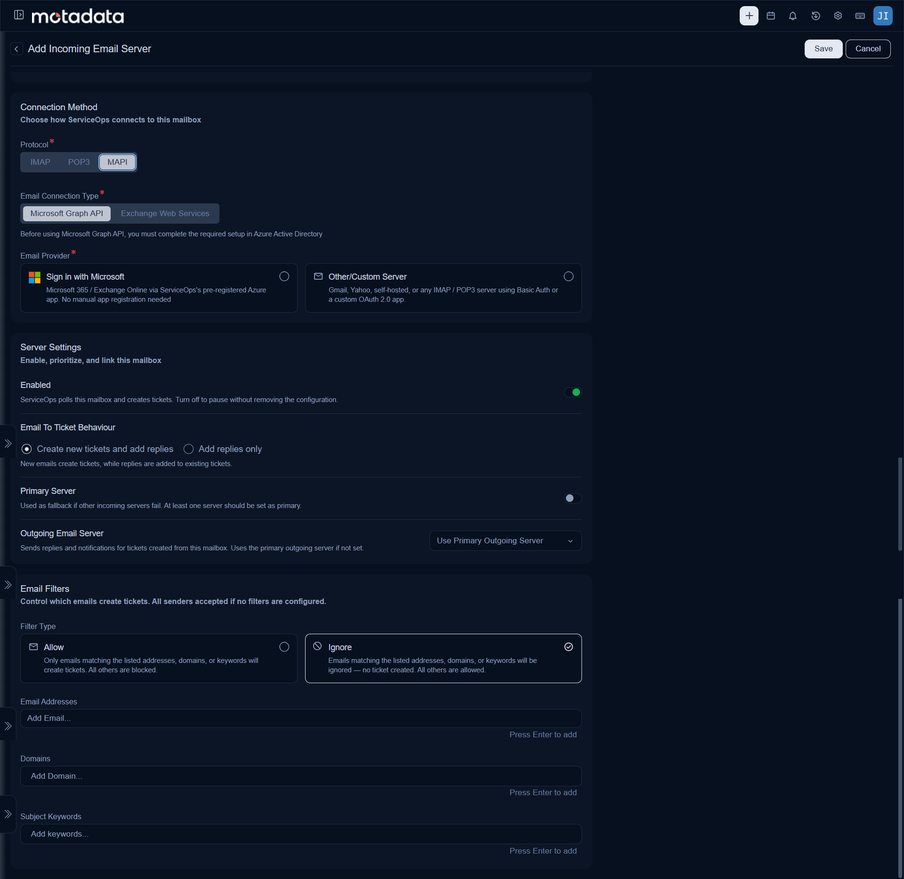Select the Add replies only radio

(x=188, y=449)
